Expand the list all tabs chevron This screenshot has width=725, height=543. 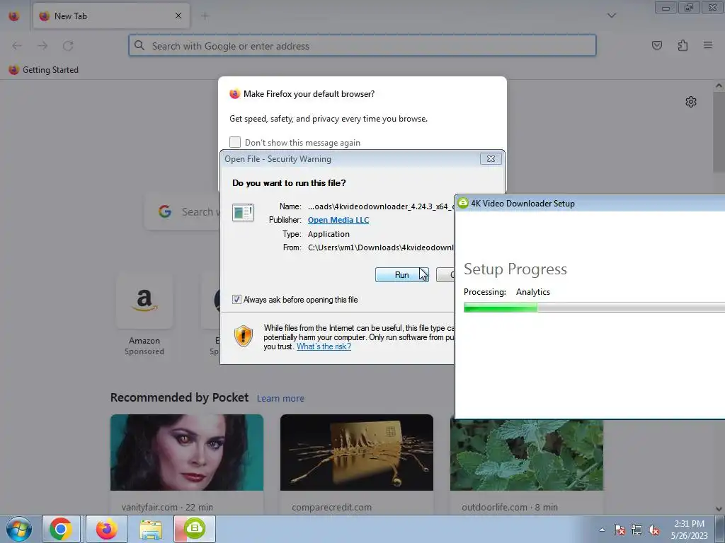(x=611, y=16)
